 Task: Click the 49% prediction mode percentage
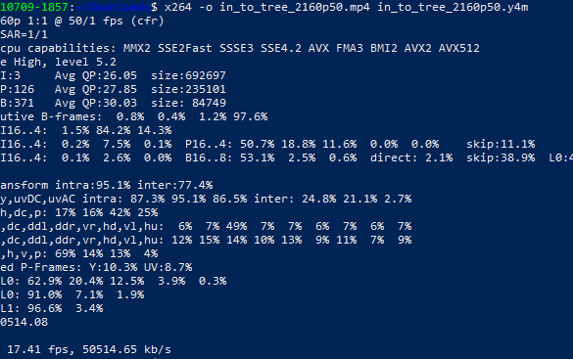[x=236, y=226]
